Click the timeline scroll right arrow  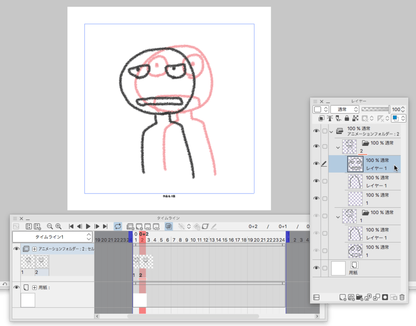(x=317, y=316)
